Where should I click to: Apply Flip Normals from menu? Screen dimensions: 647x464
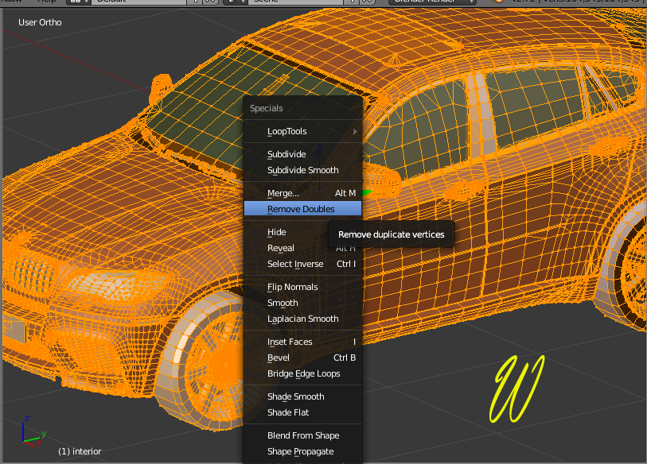coord(302,287)
